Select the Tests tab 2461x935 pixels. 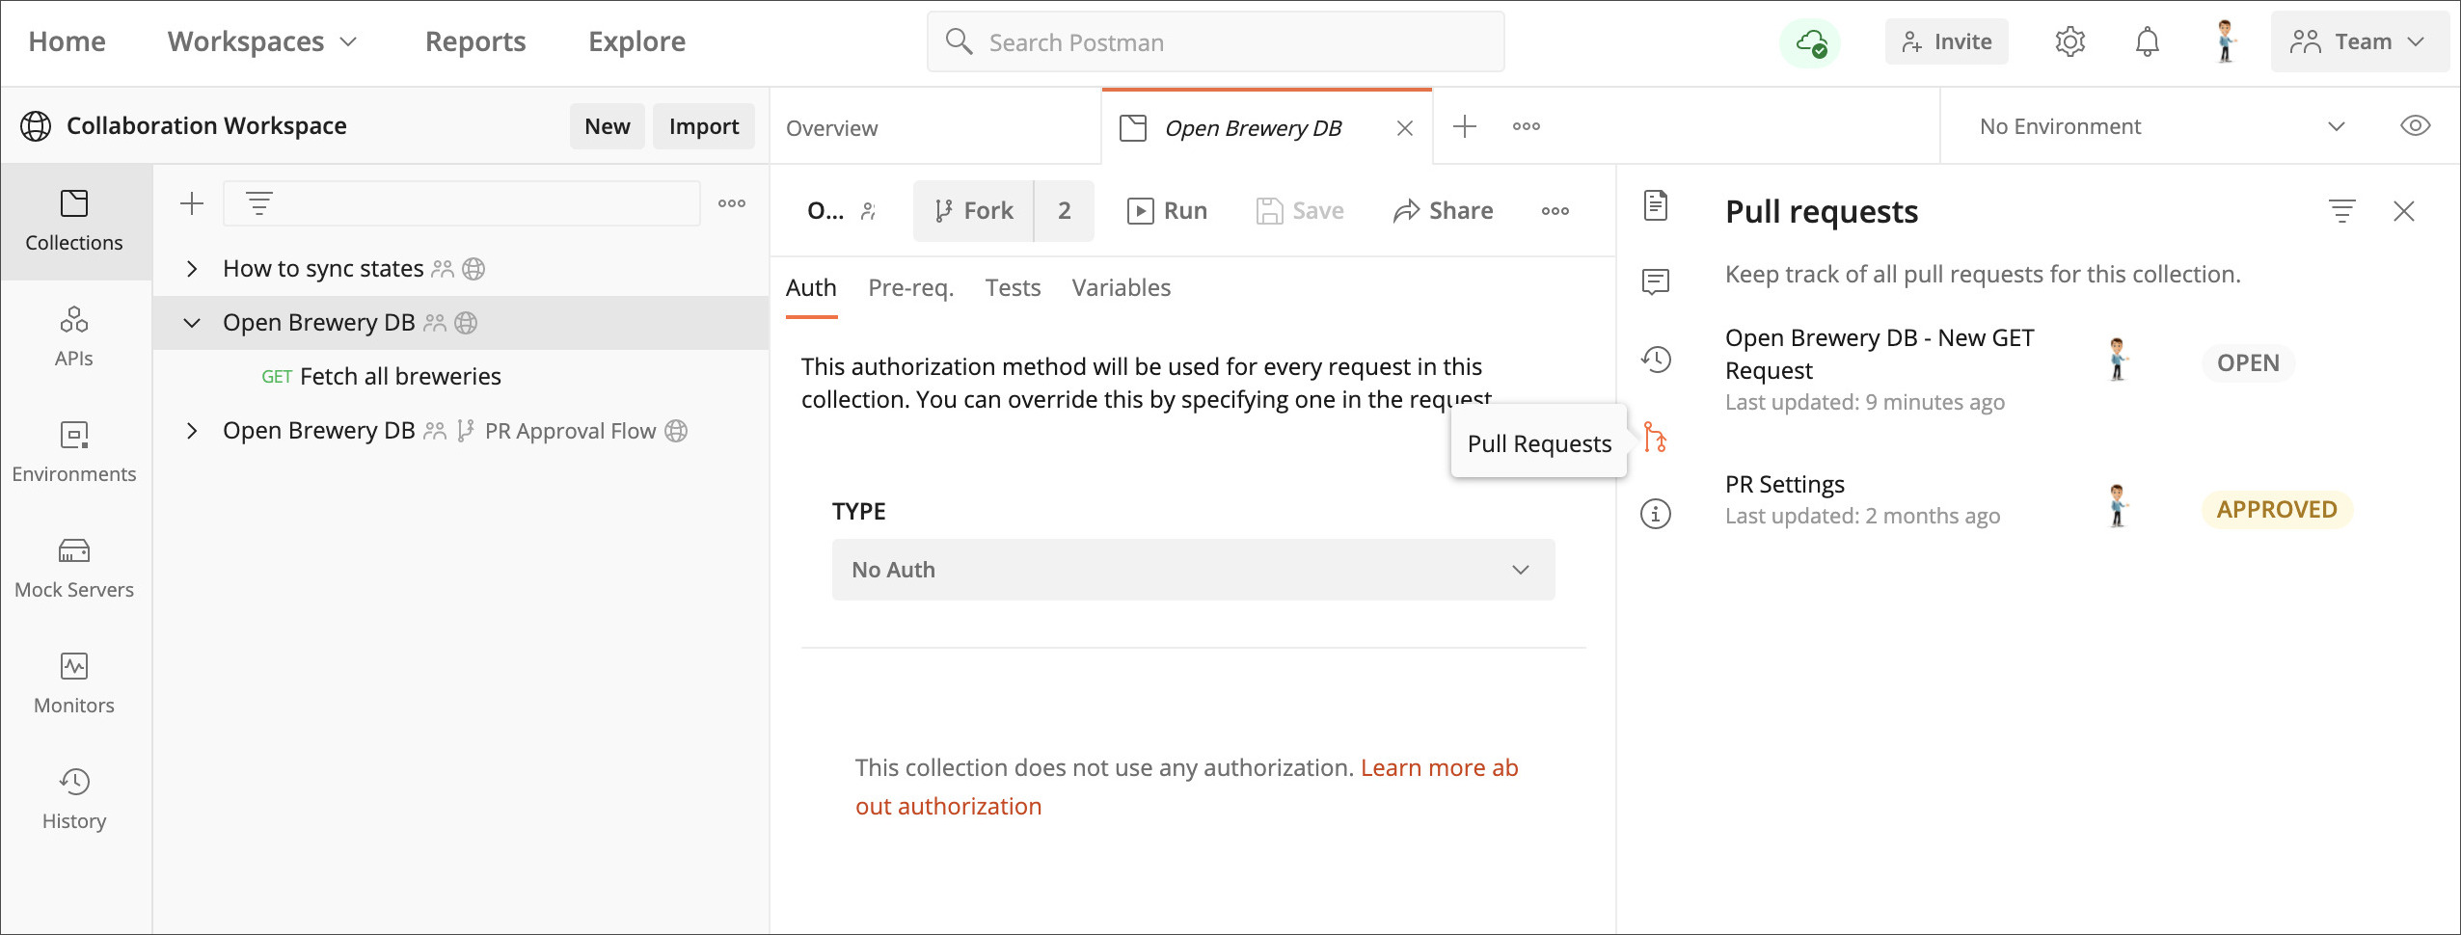(1013, 288)
